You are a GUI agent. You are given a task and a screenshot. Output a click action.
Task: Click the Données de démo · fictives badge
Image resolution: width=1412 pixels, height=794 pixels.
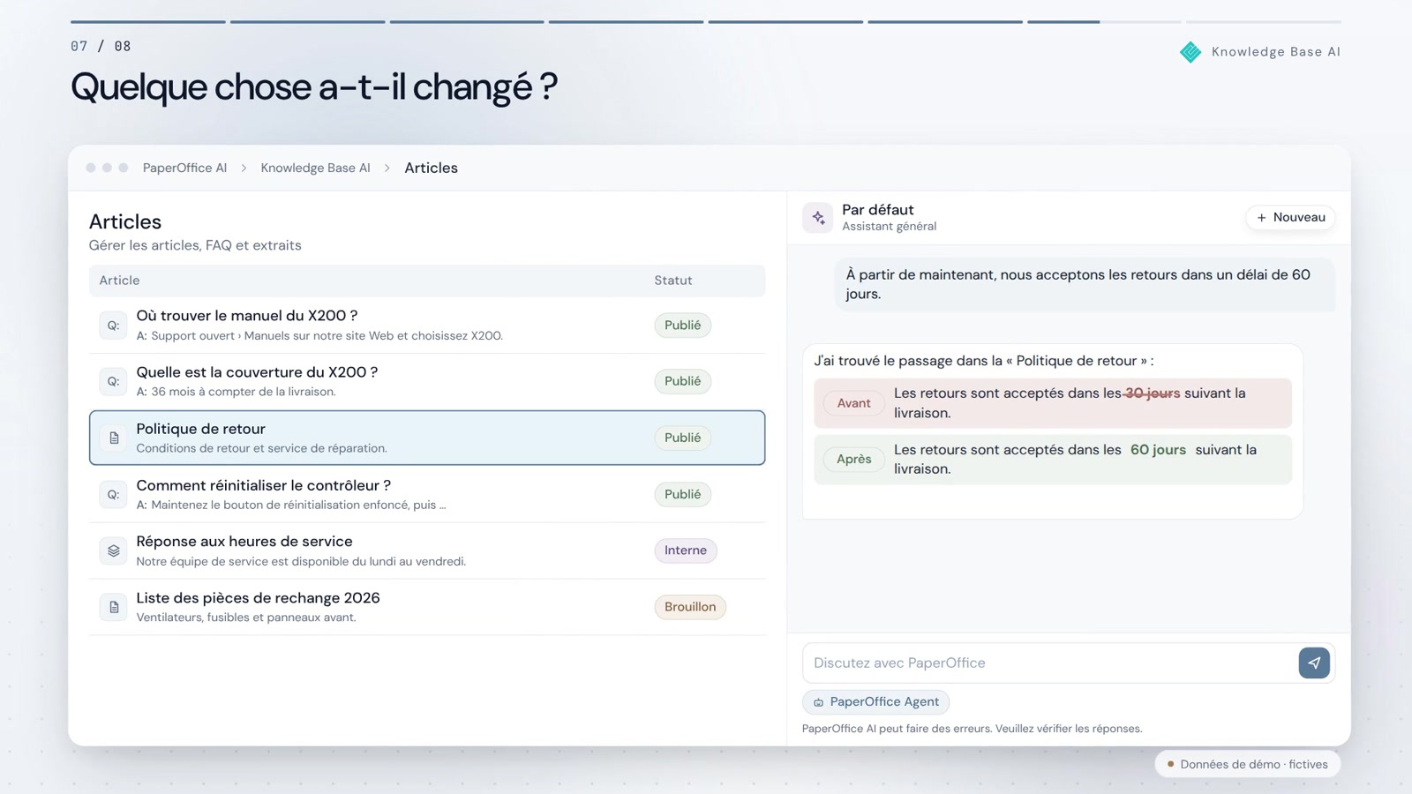coord(1247,765)
